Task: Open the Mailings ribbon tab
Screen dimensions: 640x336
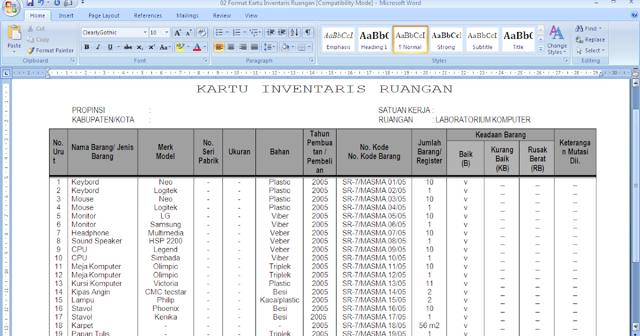Action: 187,15
